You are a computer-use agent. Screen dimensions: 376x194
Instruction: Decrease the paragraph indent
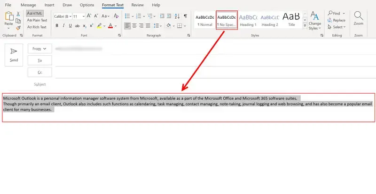(162, 16)
